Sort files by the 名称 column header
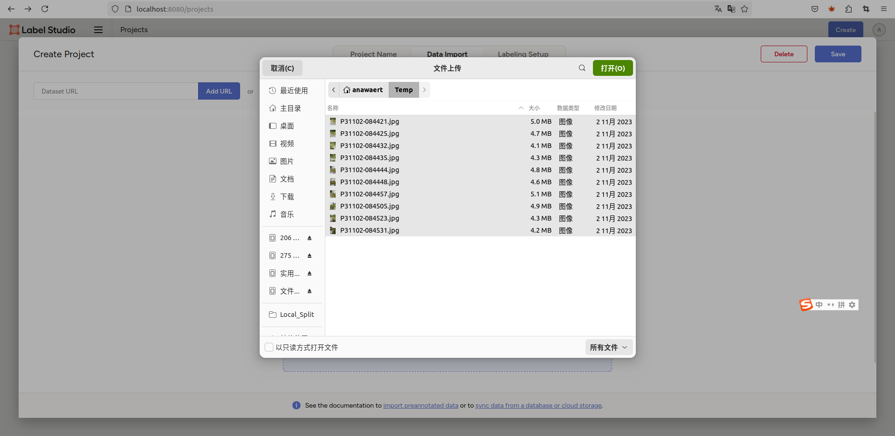 pyautogui.click(x=333, y=108)
